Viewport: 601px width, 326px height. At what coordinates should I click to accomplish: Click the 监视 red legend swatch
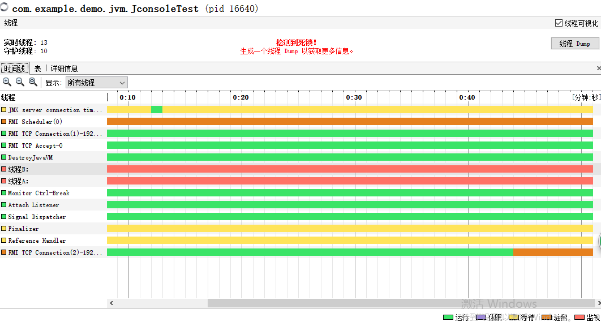[x=579, y=317]
